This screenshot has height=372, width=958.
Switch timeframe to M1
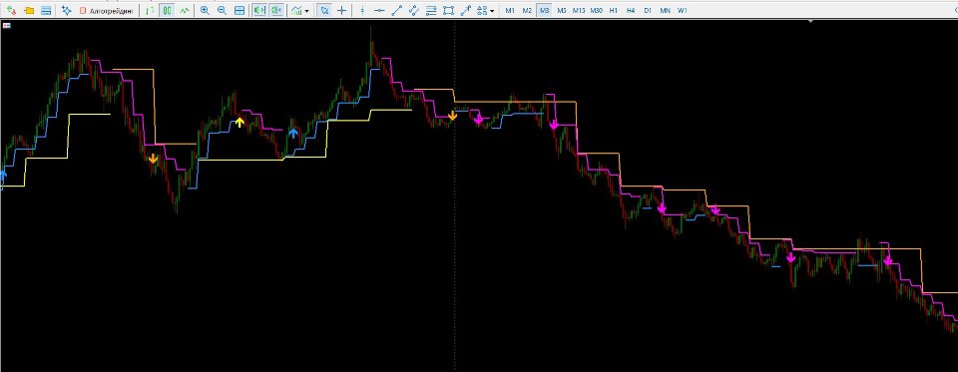[x=510, y=10]
